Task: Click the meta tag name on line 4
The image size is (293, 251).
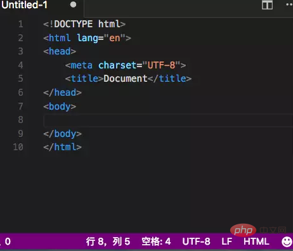Action: coord(81,65)
